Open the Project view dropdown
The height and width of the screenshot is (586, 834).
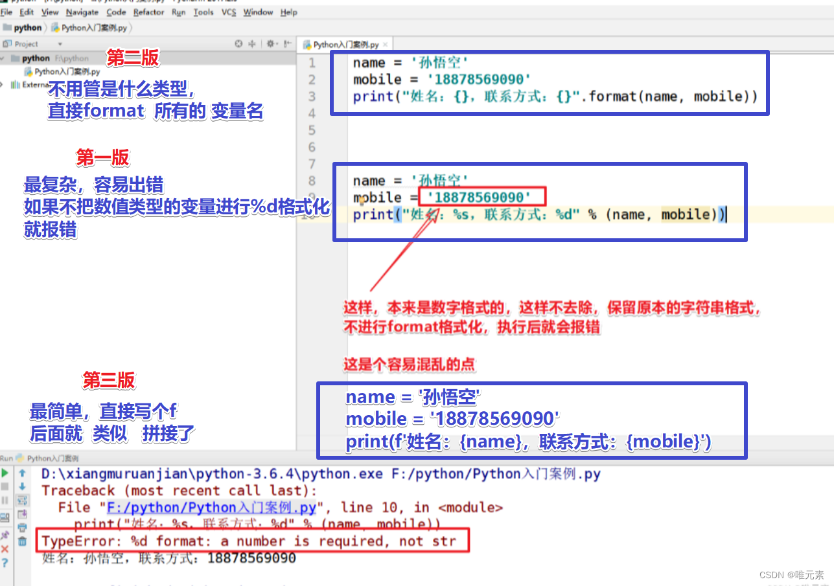click(x=59, y=43)
